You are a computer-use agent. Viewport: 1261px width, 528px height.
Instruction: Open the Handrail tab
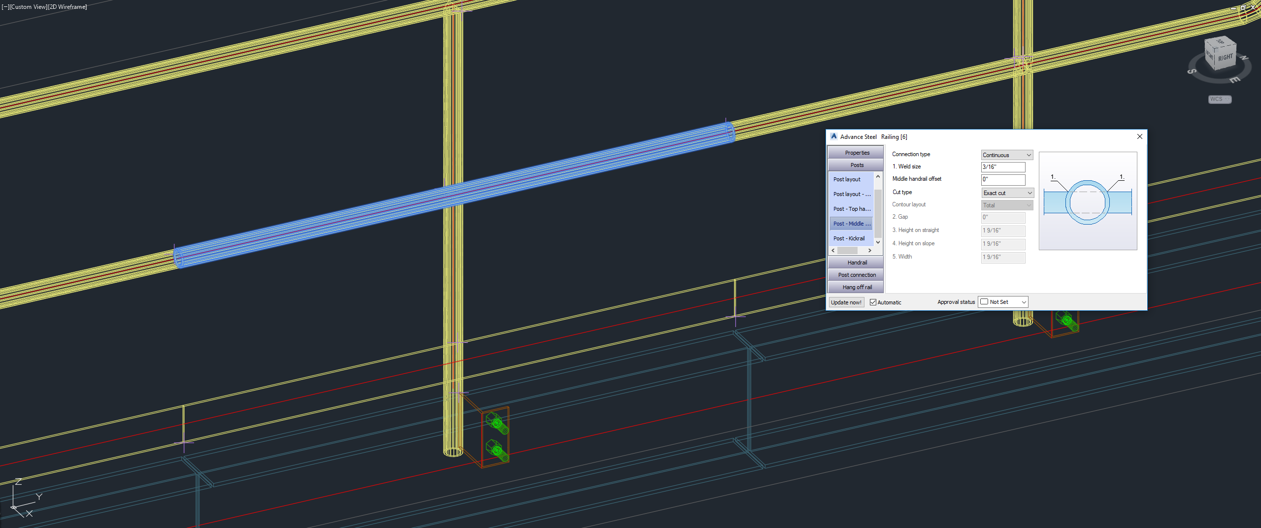click(x=857, y=263)
